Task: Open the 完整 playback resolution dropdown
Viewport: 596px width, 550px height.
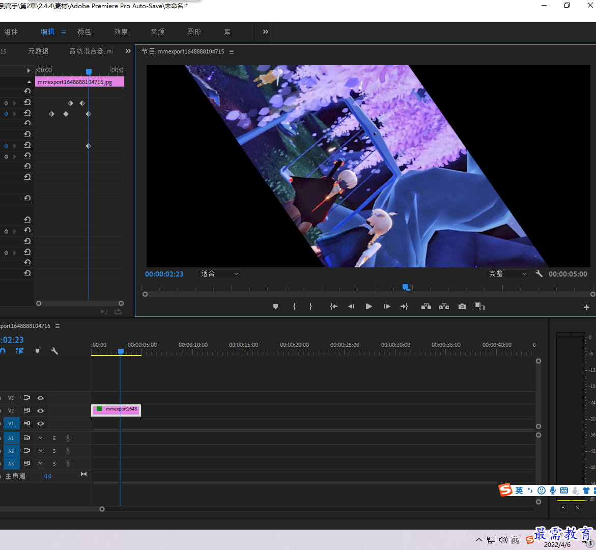Action: pyautogui.click(x=507, y=273)
